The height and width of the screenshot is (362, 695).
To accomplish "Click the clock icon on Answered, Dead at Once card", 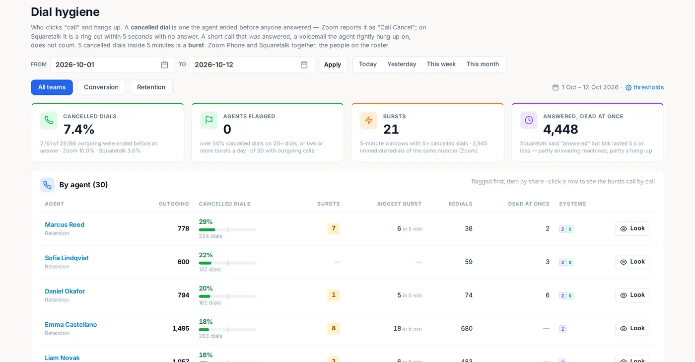I will pyautogui.click(x=529, y=120).
